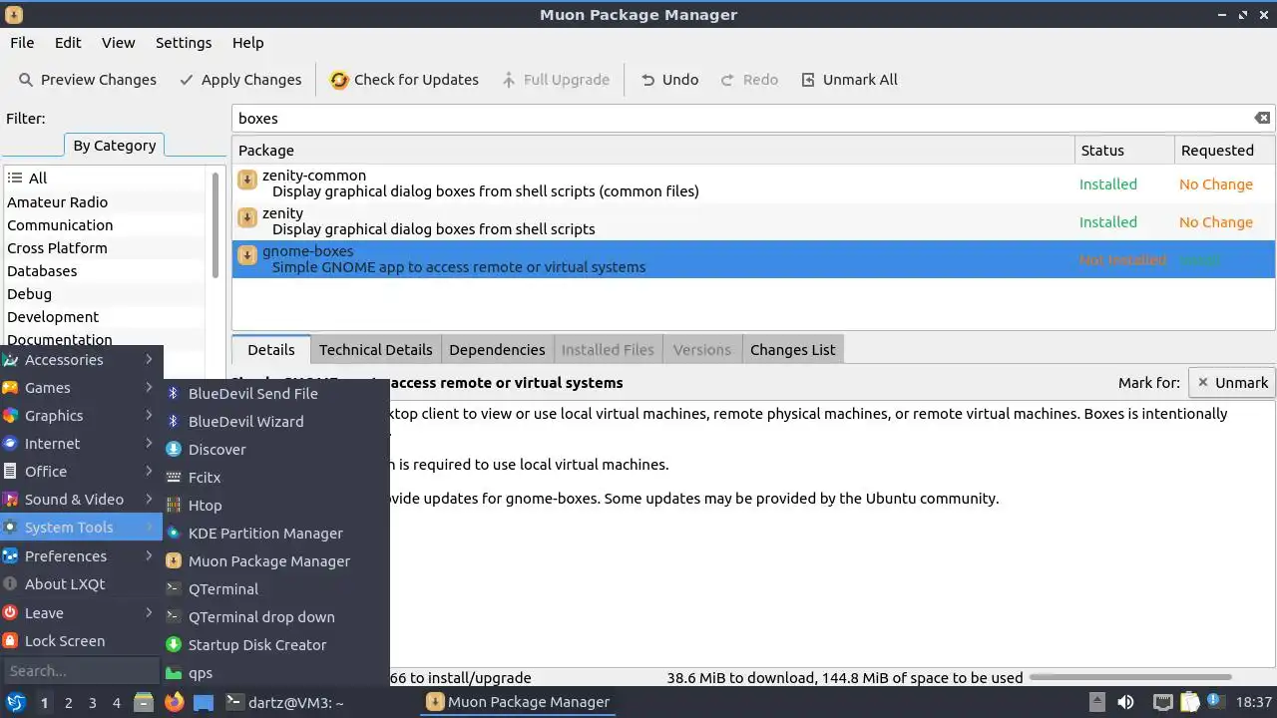
Task: Click the gnome-boxes package icon
Action: (247, 256)
